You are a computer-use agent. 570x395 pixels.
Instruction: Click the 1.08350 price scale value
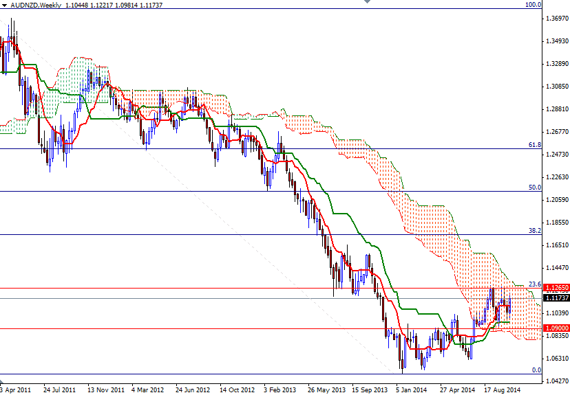[557, 336]
